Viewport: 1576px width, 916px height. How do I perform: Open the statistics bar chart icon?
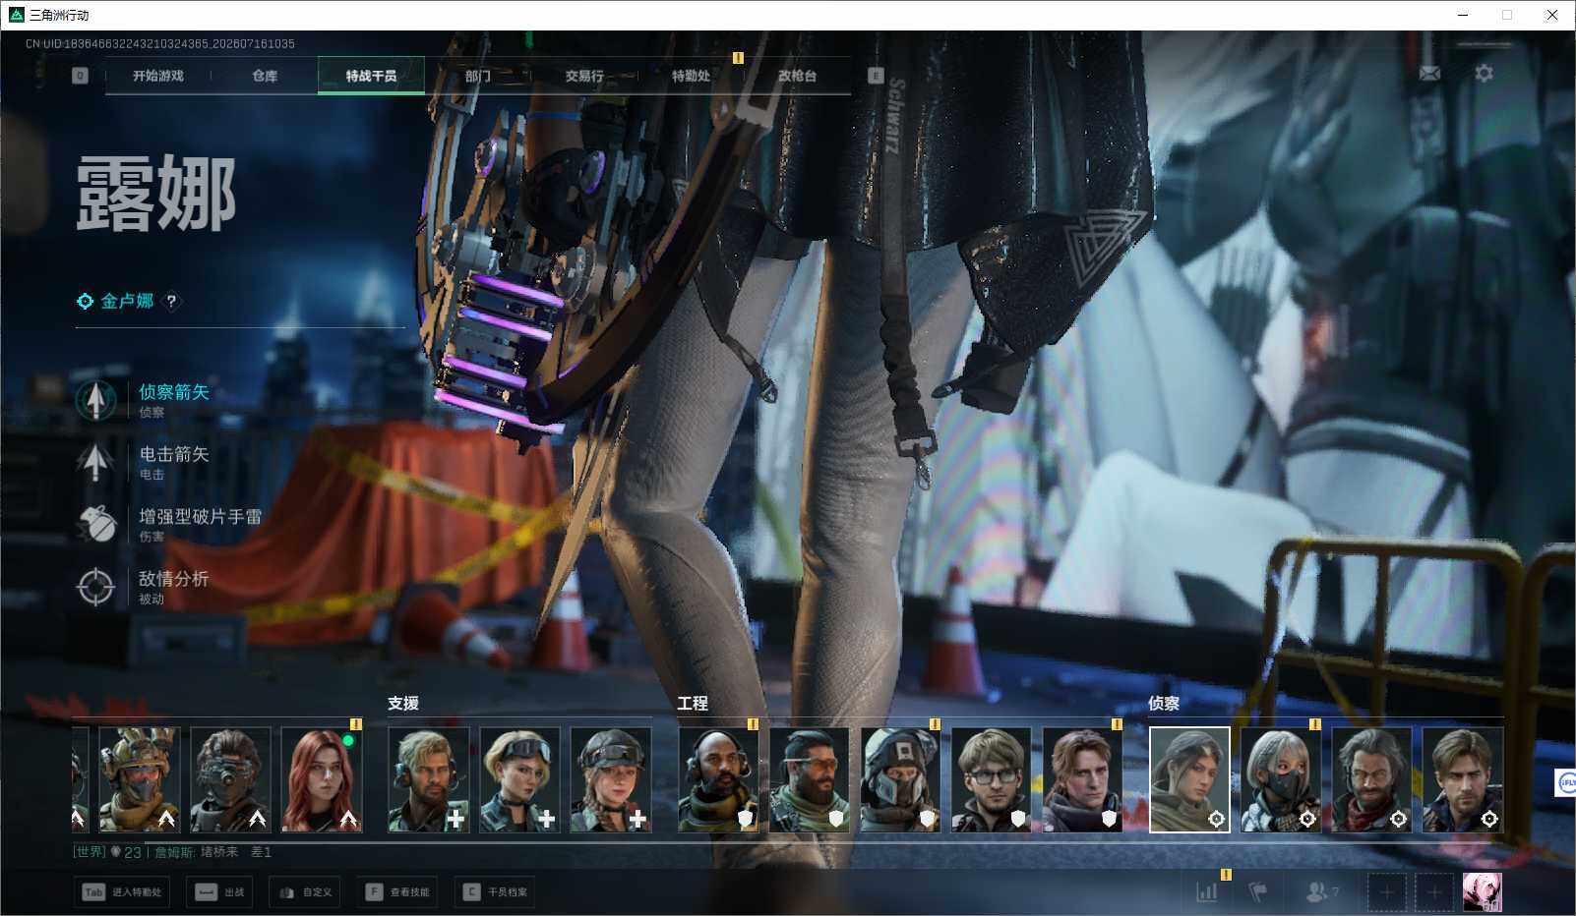(x=1207, y=891)
